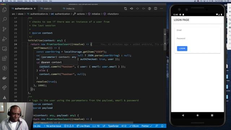
Task: Change the LF end of line sequence
Action: (x=104, y=126)
